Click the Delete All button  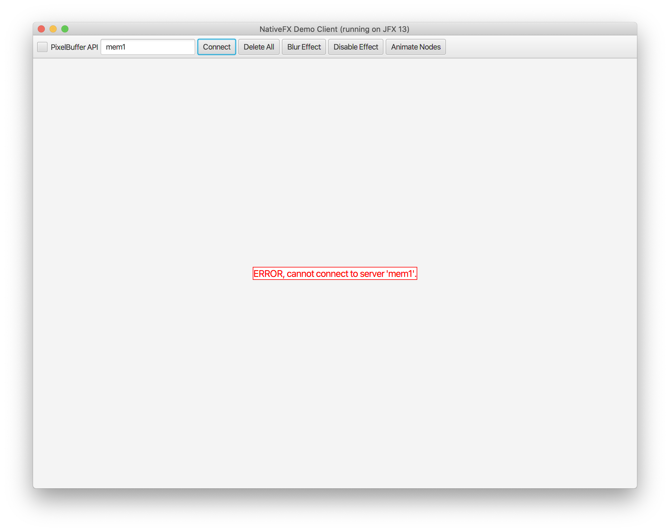[259, 47]
